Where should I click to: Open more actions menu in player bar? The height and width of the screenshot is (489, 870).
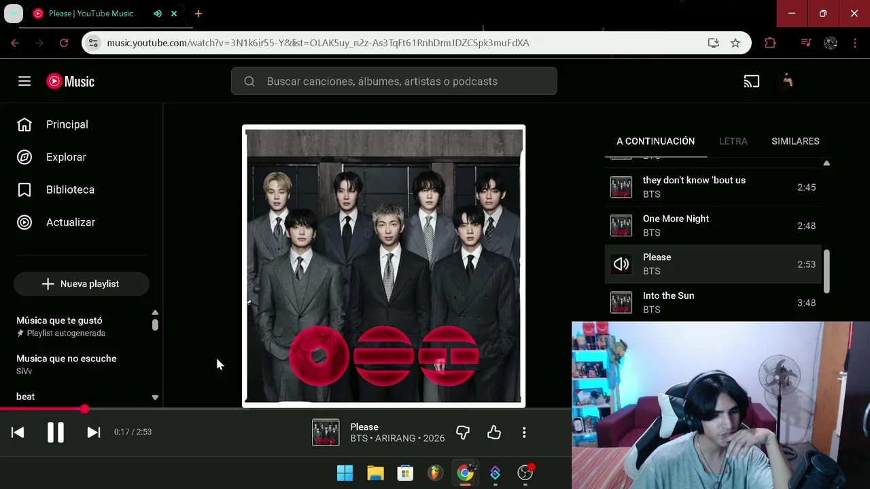tap(524, 432)
